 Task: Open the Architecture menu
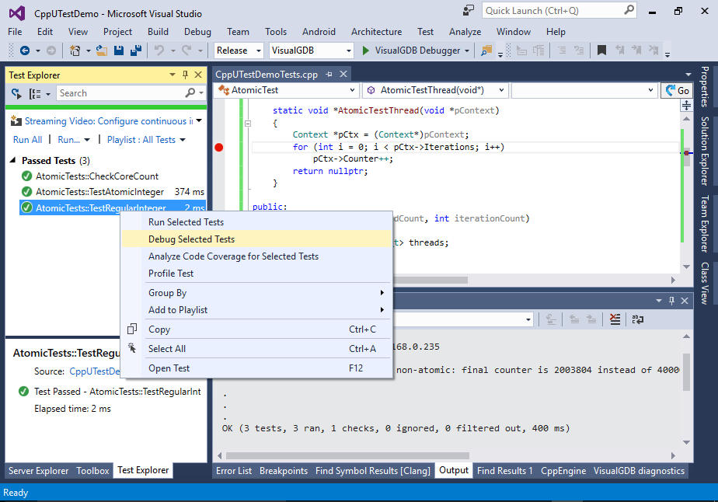[x=376, y=32]
